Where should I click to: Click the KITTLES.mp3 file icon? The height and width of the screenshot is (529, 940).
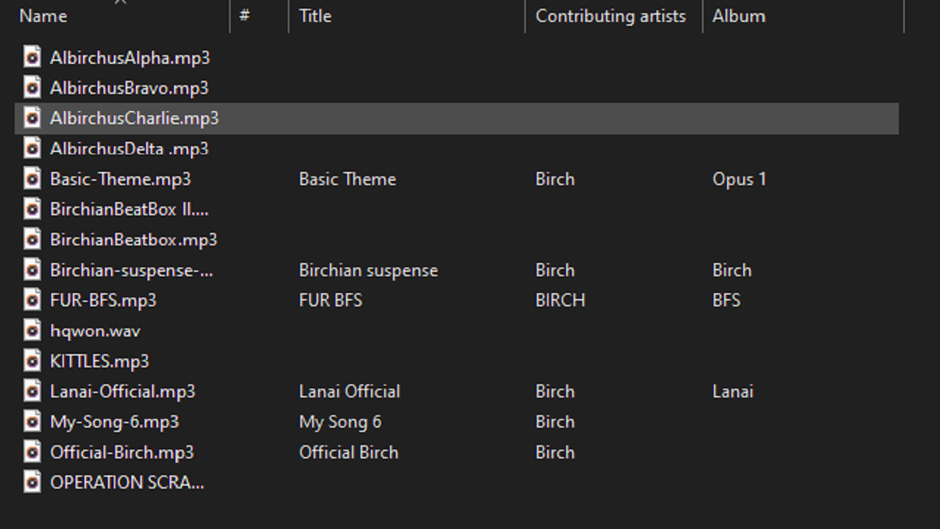(32, 361)
